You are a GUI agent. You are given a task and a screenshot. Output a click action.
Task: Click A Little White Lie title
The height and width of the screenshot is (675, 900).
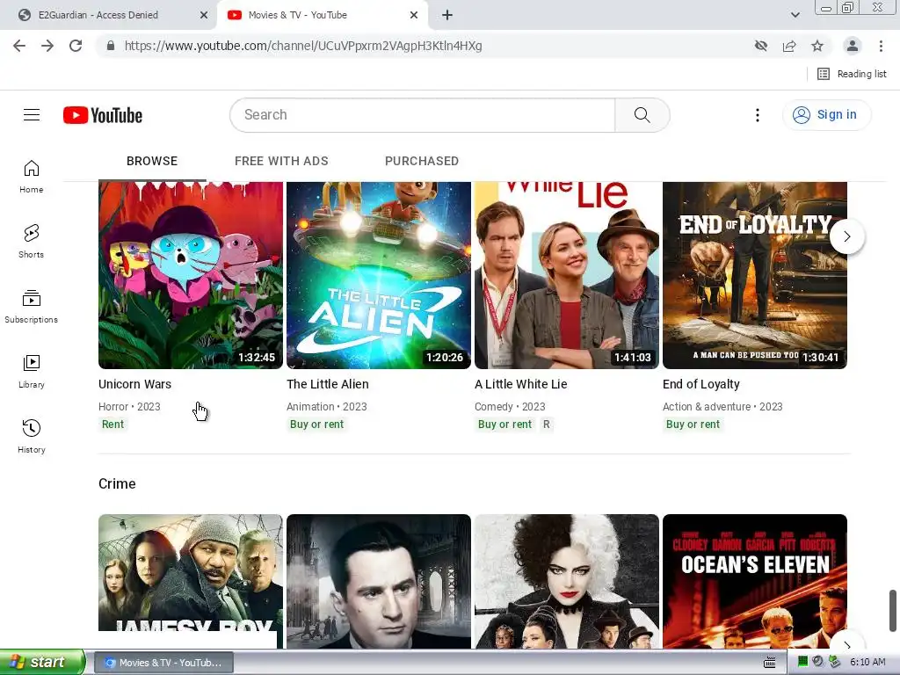click(520, 384)
